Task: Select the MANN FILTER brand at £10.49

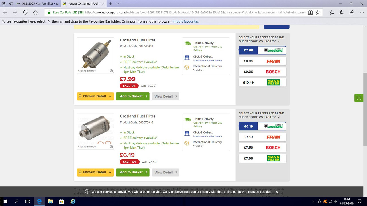Action: 262,82
